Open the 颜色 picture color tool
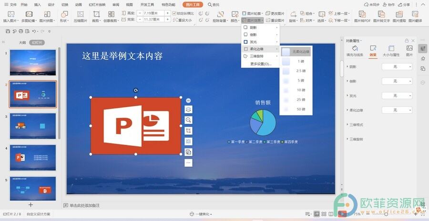This screenshot has height=221, width=429. point(235,14)
